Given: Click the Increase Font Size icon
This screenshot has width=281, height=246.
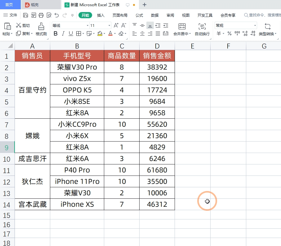Looking at the screenshot, I should click(x=115, y=25).
